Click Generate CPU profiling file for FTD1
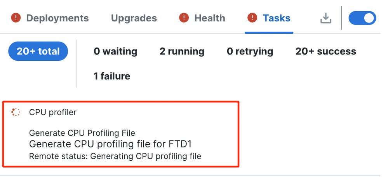 110,144
